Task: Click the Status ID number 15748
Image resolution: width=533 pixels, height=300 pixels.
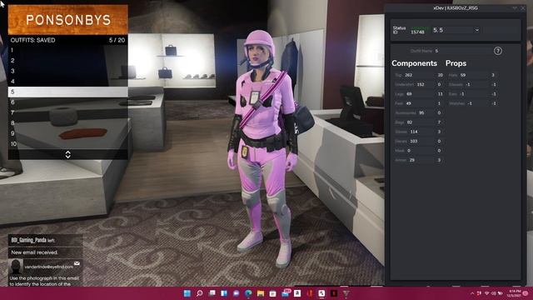Action: tap(417, 32)
